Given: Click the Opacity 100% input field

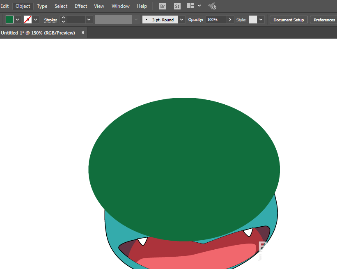Looking at the screenshot, I should click(x=216, y=20).
